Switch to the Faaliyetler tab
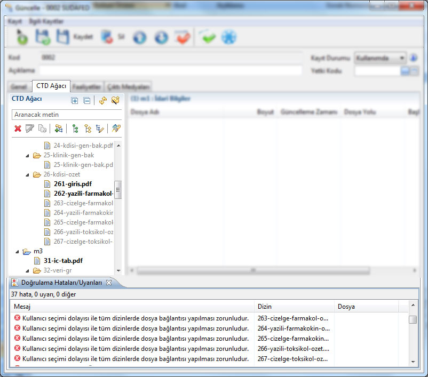This screenshot has height=377, width=428. point(86,86)
